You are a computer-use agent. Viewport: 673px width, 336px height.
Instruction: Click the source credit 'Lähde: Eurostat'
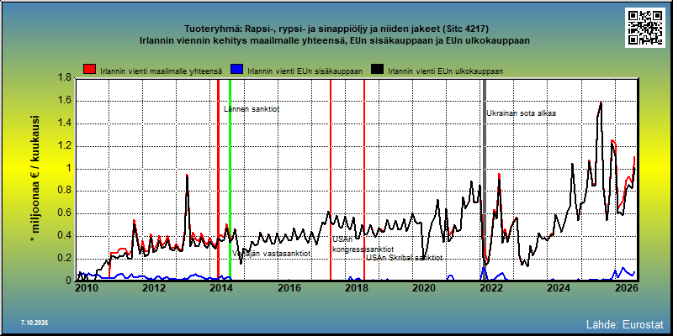(625, 324)
